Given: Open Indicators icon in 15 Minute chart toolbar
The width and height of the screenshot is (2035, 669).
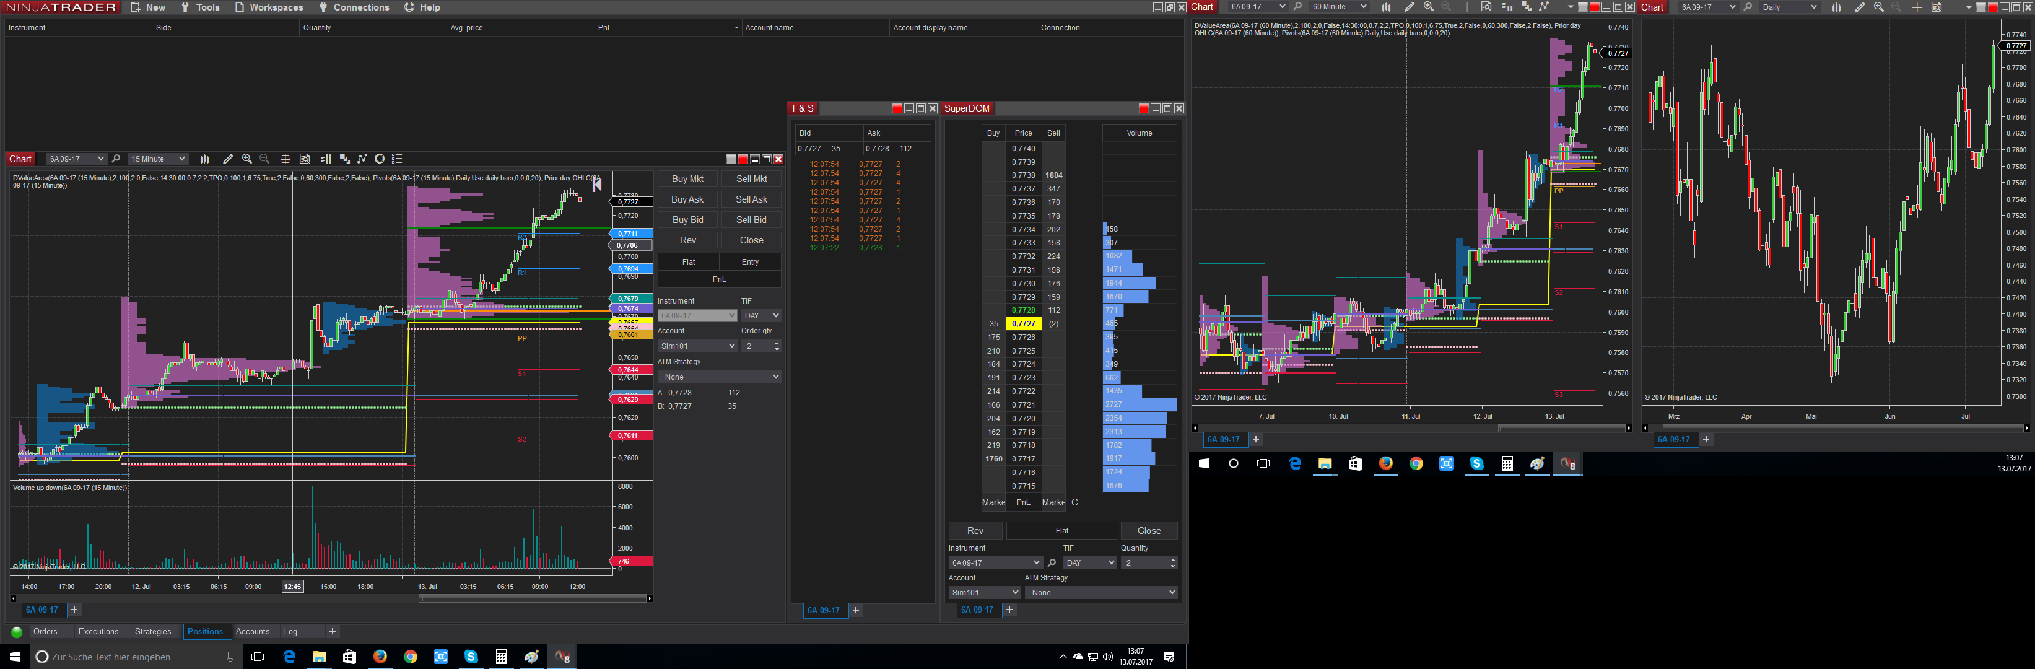Looking at the screenshot, I should point(362,159).
